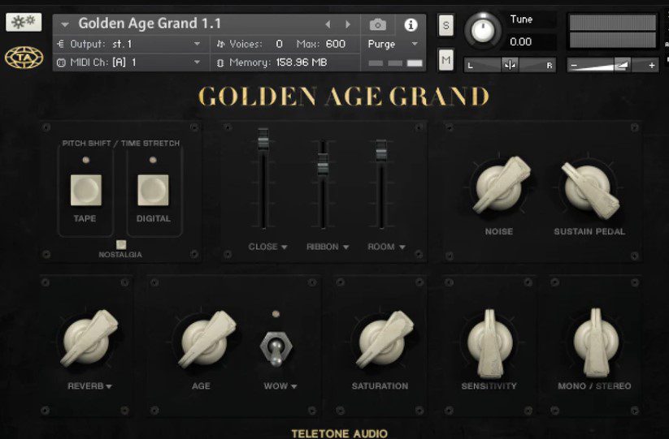Click the MONO / STEREO knob
The height and width of the screenshot is (439, 669).
[596, 342]
